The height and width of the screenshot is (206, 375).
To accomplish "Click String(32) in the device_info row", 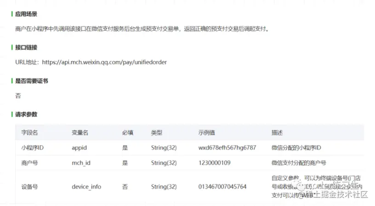I will (x=164, y=187).
